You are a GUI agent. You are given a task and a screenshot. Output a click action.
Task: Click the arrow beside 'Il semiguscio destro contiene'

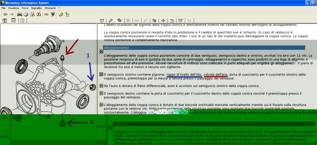(101, 93)
